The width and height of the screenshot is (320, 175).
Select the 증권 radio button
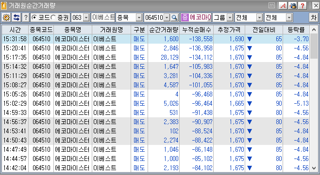[53, 18]
